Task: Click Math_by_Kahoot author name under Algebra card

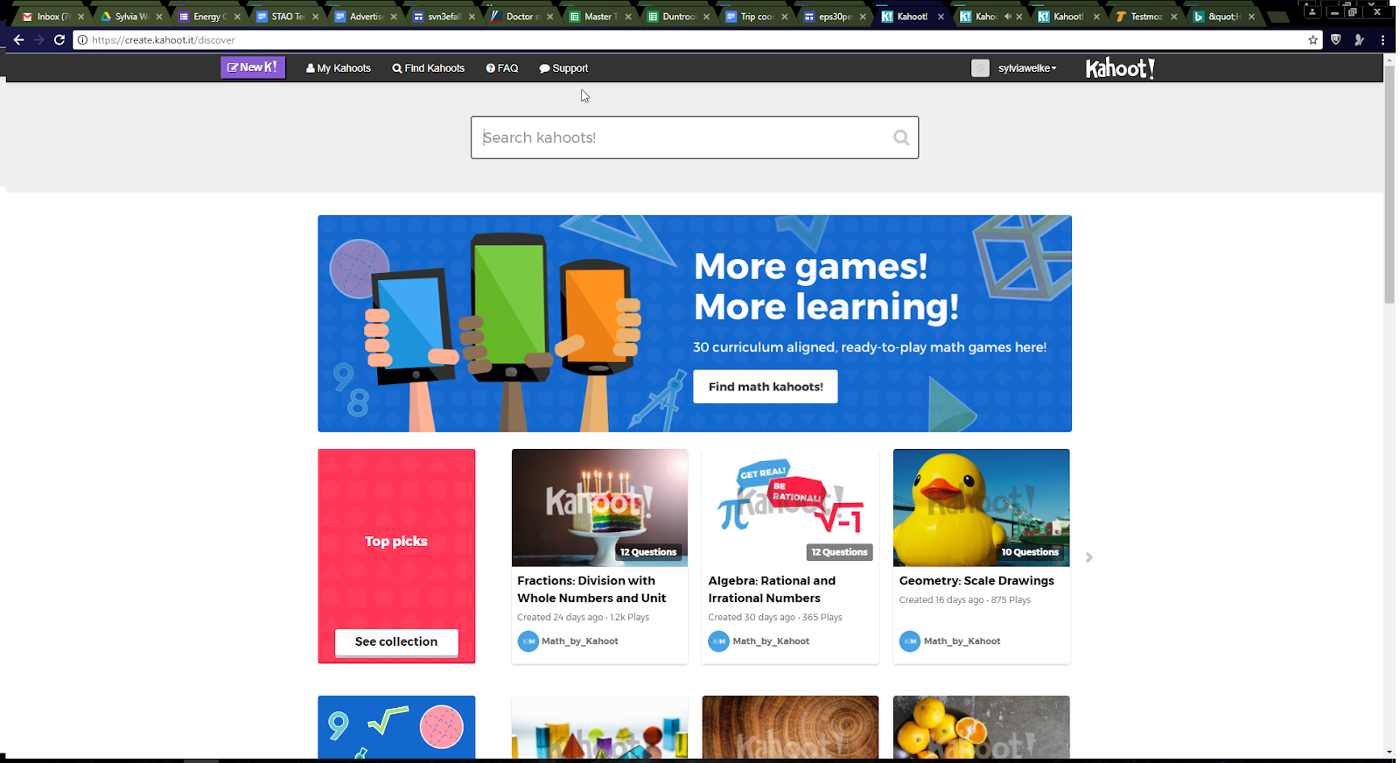Action: tap(771, 641)
